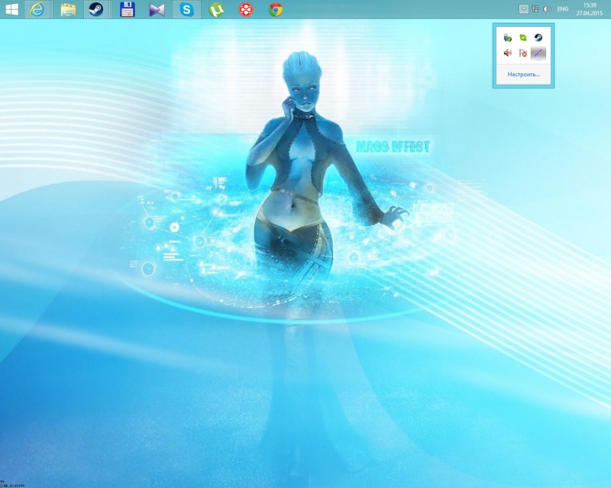Open the Steam icon in the tray popup
The width and height of the screenshot is (611, 488).
coord(538,38)
